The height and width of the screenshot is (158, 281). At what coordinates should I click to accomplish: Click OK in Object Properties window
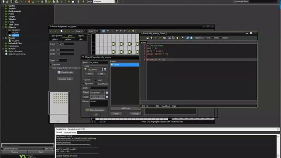pos(95,115)
